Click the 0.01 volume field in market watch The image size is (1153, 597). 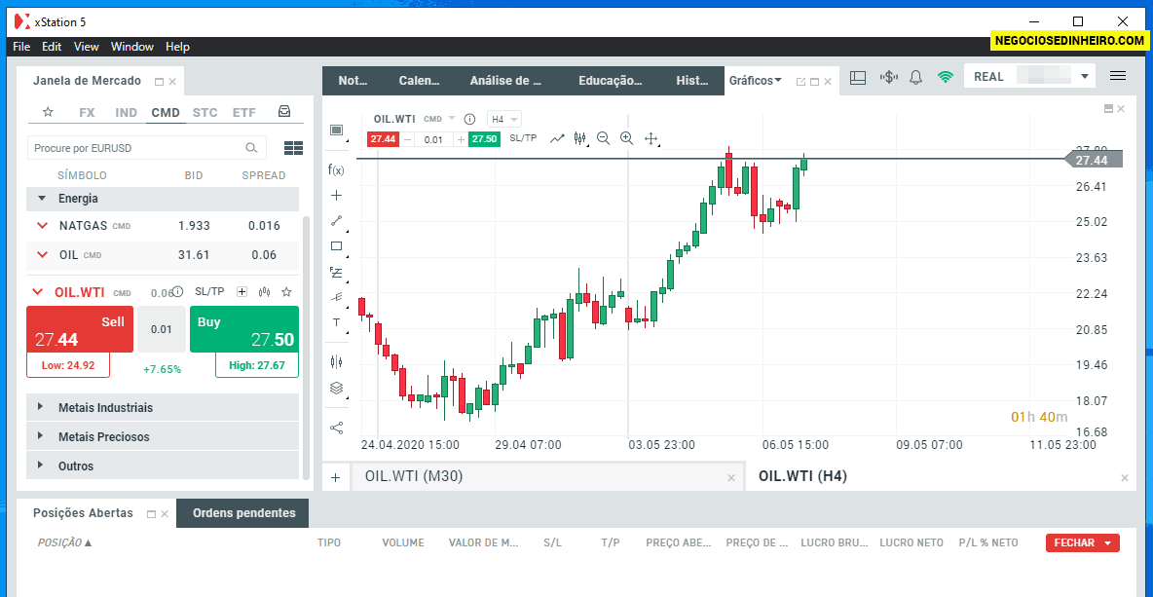point(162,329)
